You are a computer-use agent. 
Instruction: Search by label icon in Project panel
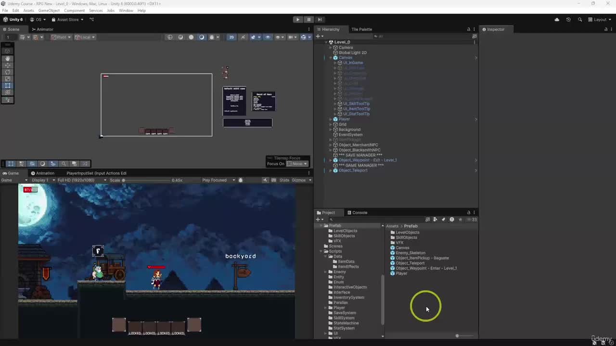(x=443, y=220)
